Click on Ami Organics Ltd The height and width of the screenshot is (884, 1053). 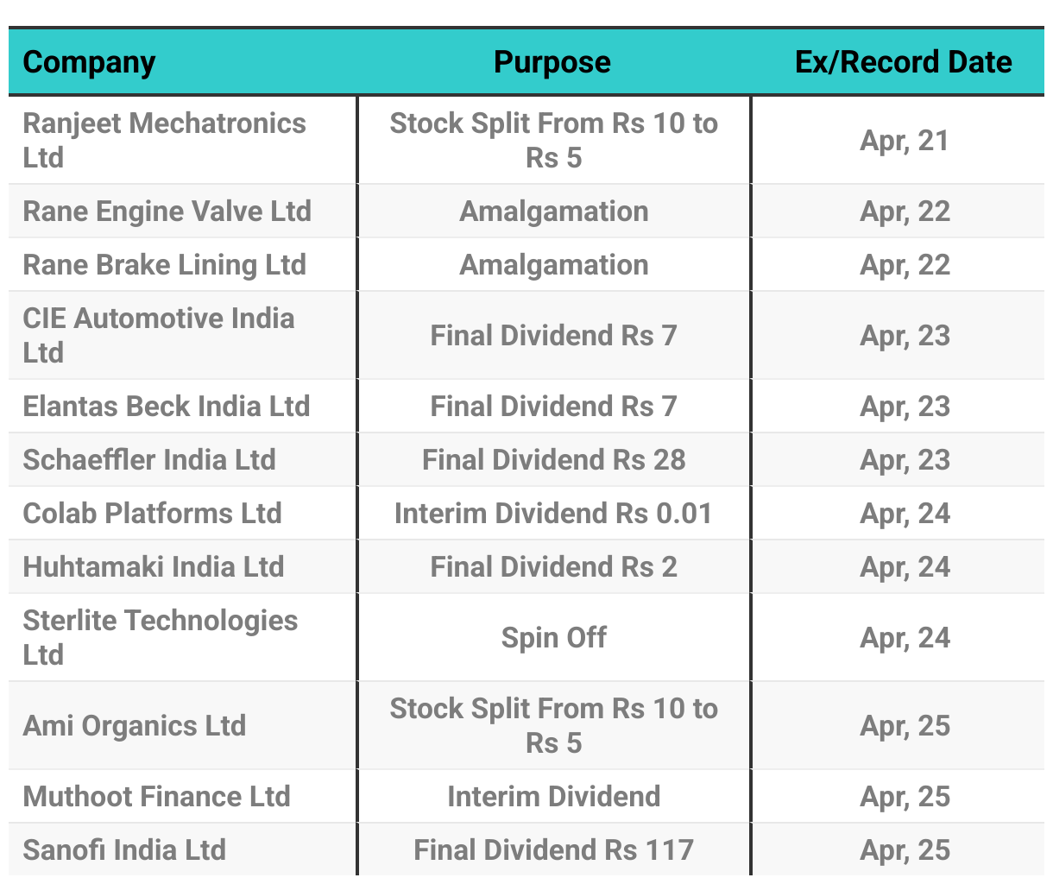[134, 726]
